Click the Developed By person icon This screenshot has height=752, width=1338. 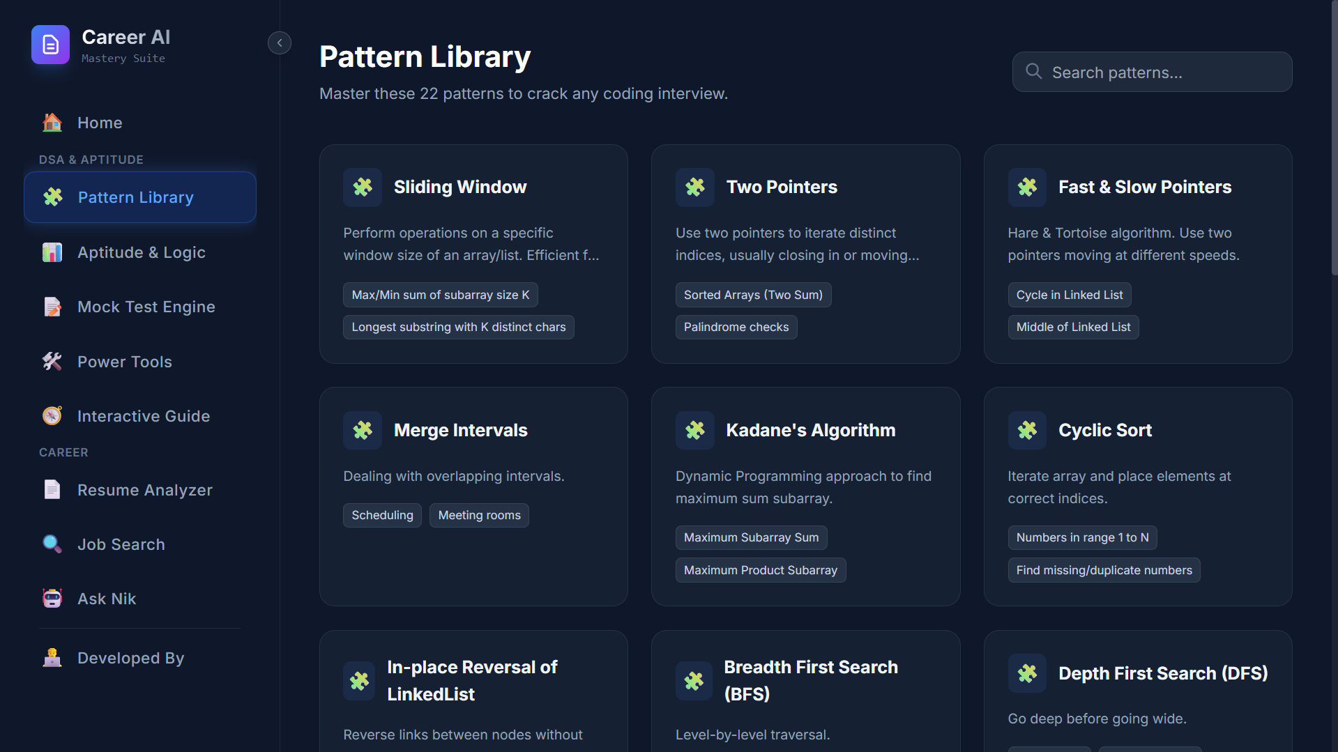coord(52,657)
